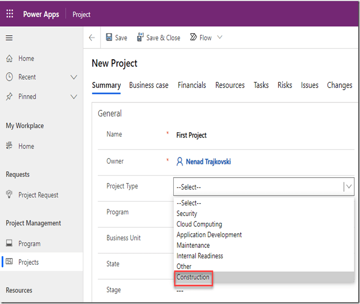Click the Flow icon in toolbar
This screenshot has height=304, width=360.
193,37
